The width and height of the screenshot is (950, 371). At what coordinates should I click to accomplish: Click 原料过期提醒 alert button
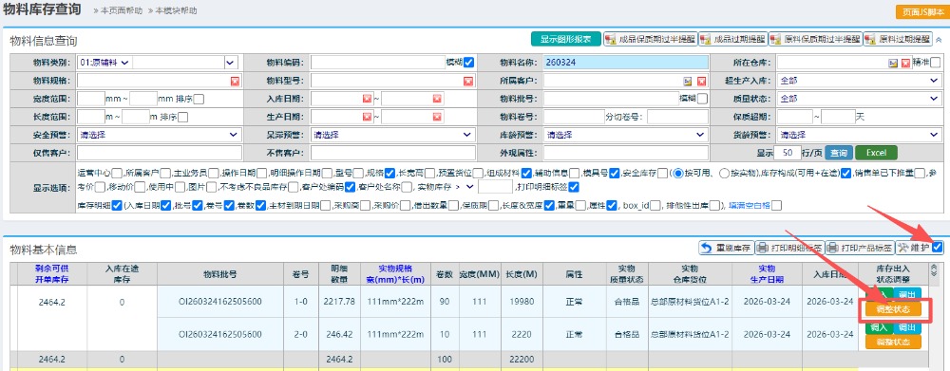(x=898, y=39)
